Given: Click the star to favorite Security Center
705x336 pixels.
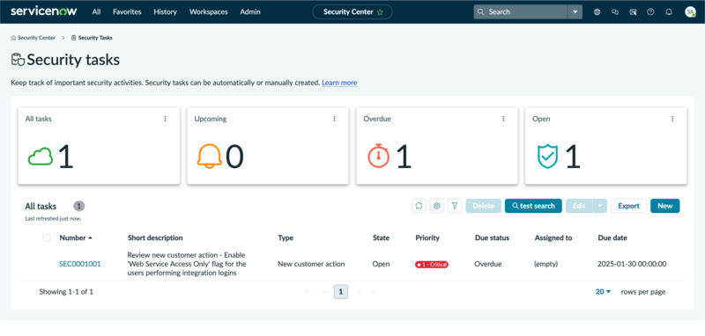Looking at the screenshot, I should click(x=381, y=12).
